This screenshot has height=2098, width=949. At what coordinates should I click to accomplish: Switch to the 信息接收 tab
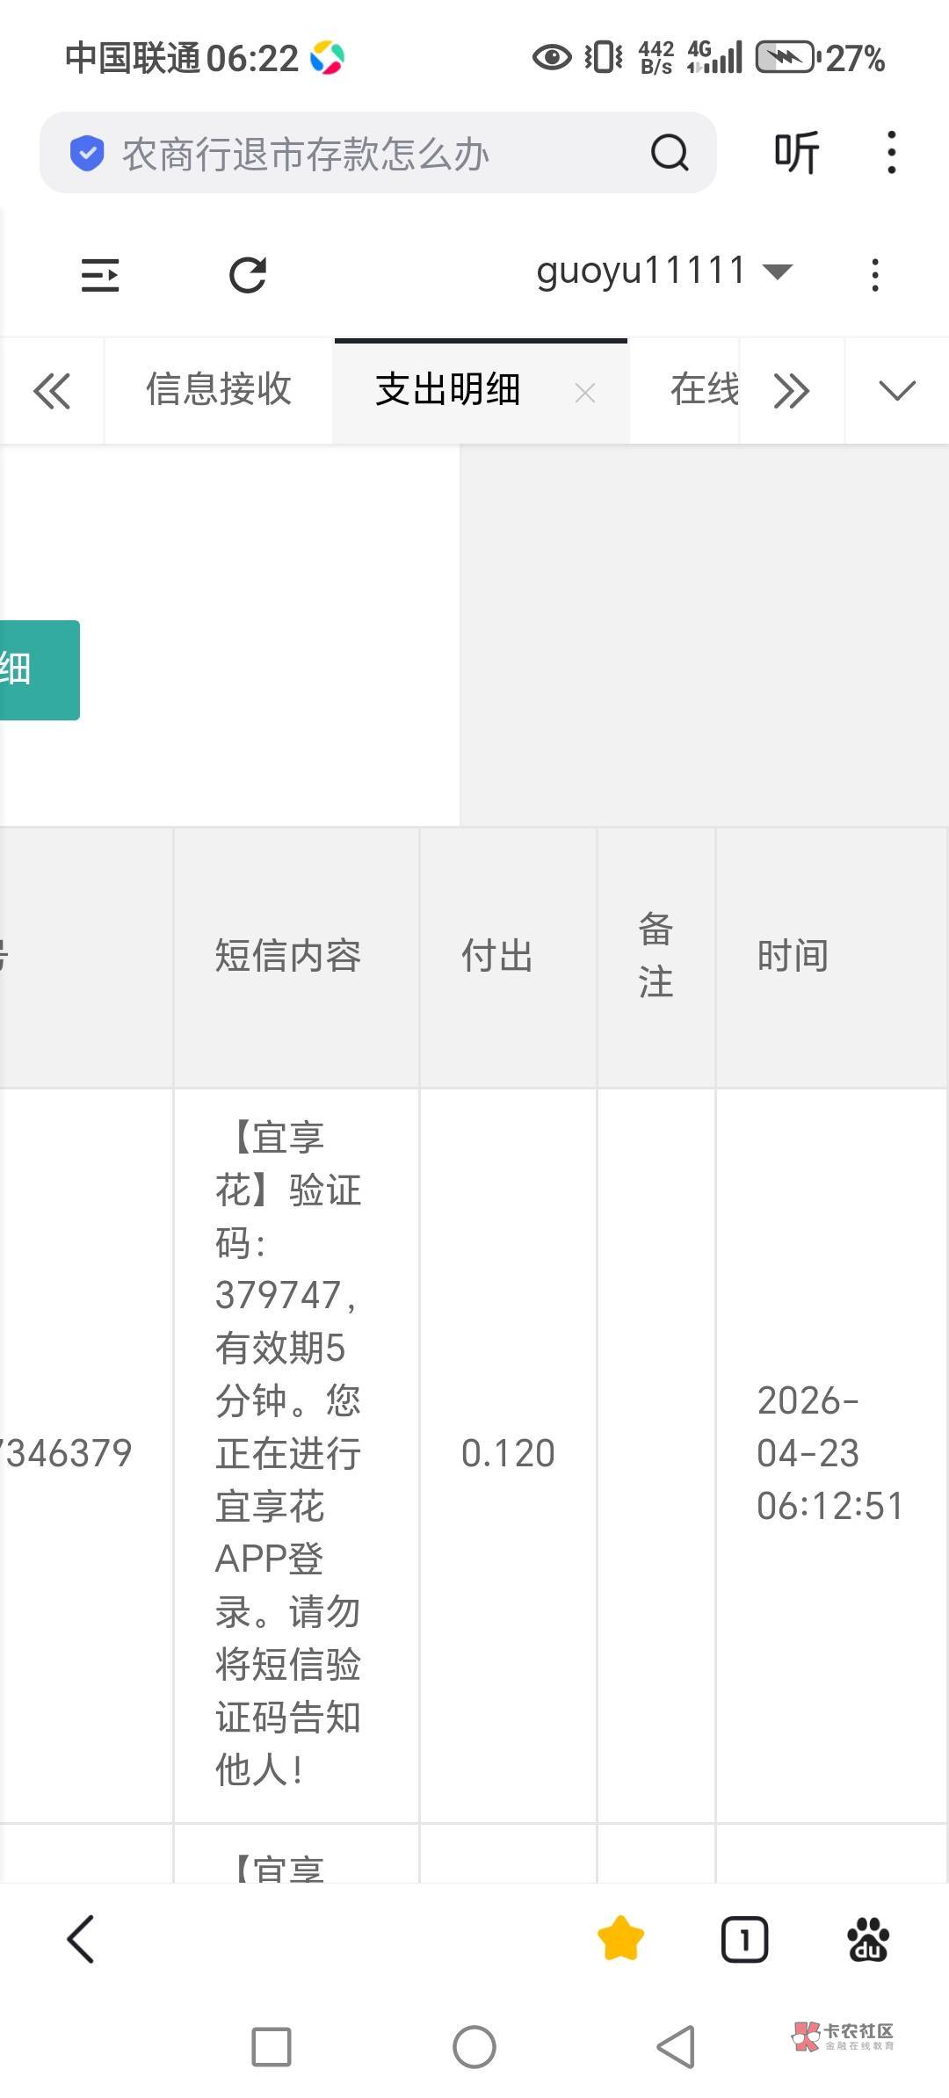218,390
